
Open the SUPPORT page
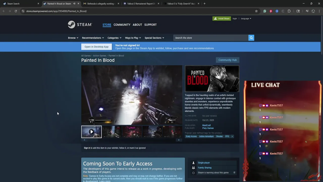pos(150,25)
